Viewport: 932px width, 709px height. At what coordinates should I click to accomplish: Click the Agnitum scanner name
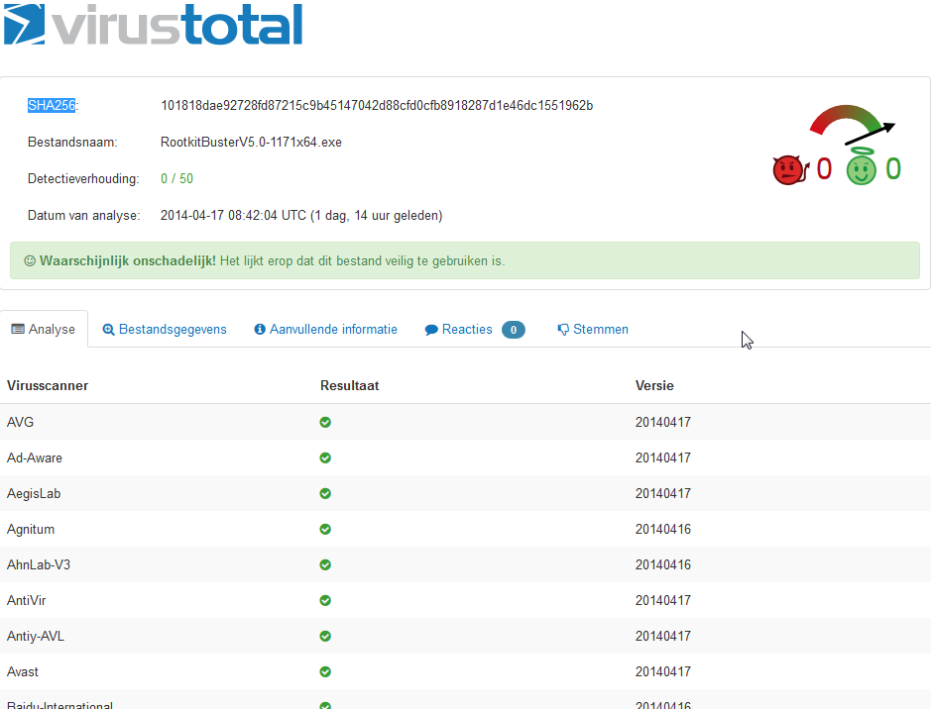click(31, 529)
